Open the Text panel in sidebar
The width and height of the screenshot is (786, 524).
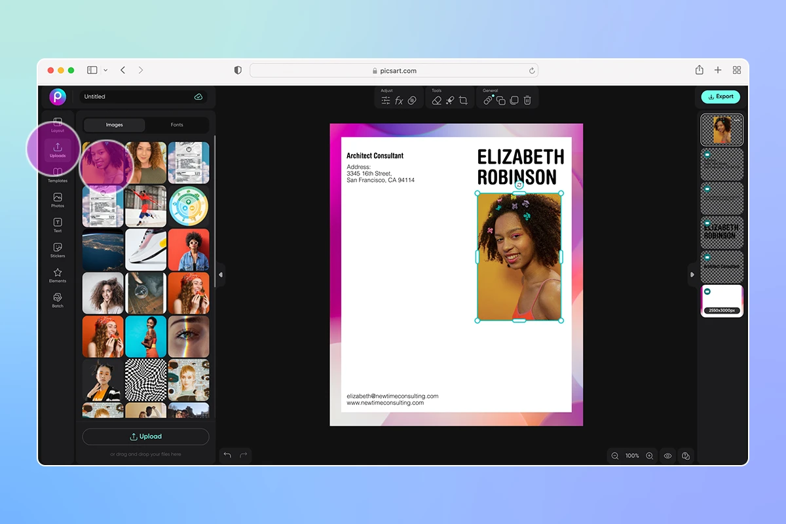(57, 225)
